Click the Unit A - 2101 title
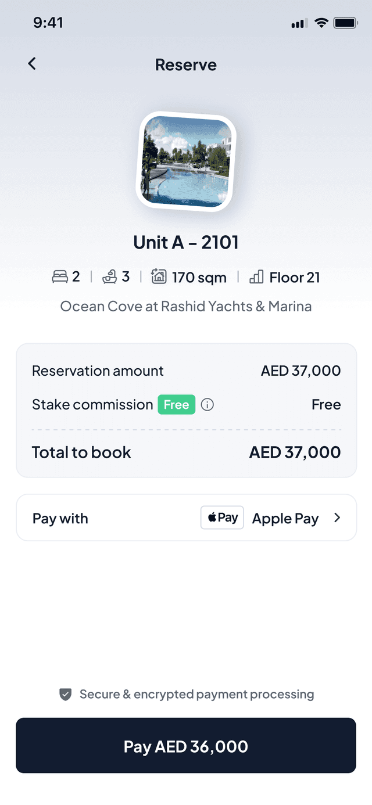372x805 pixels. click(186, 242)
